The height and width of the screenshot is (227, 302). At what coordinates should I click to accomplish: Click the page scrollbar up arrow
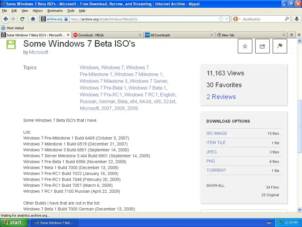(x=299, y=41)
